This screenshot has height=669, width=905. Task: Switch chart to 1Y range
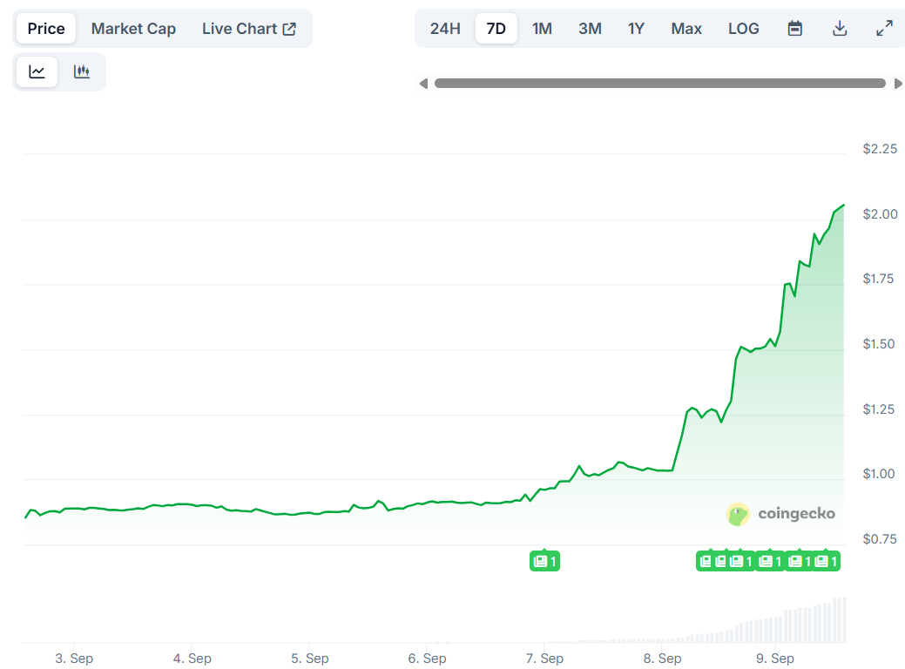(636, 28)
